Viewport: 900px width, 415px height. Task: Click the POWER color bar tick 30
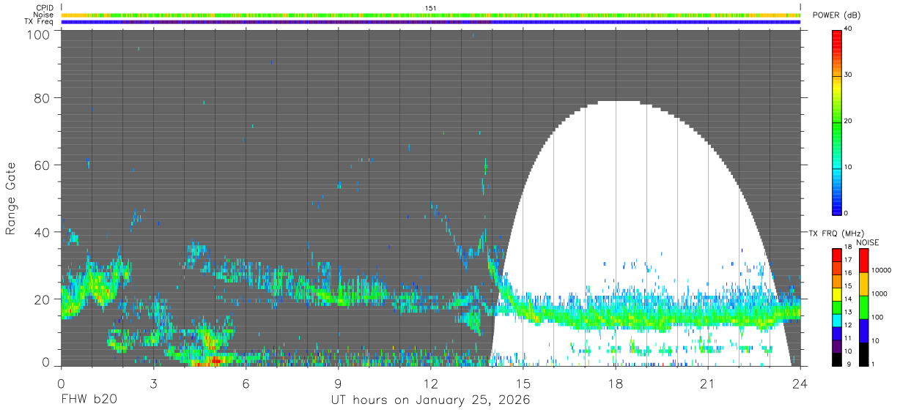pyautogui.click(x=848, y=75)
